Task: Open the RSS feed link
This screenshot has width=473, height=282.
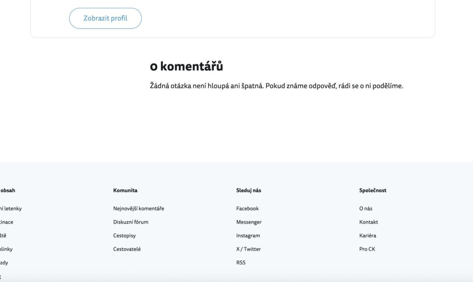Action: coord(240,263)
